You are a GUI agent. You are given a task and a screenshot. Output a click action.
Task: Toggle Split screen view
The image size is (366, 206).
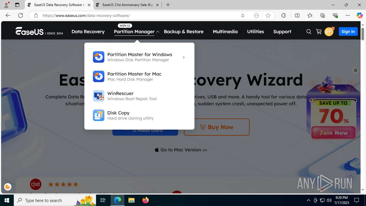click(297, 15)
